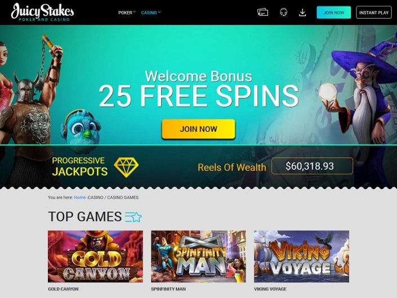Click the headset support icon
397x298 pixels.
pyautogui.click(x=283, y=12)
